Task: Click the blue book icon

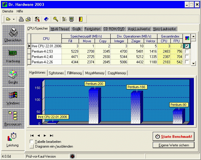Action: click(46, 19)
